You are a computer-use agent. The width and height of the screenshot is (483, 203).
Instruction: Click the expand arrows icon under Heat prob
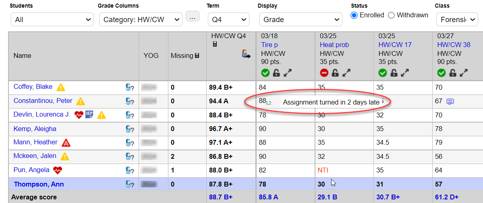click(x=346, y=73)
